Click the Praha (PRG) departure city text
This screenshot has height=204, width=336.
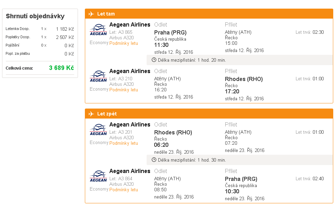click(x=170, y=32)
